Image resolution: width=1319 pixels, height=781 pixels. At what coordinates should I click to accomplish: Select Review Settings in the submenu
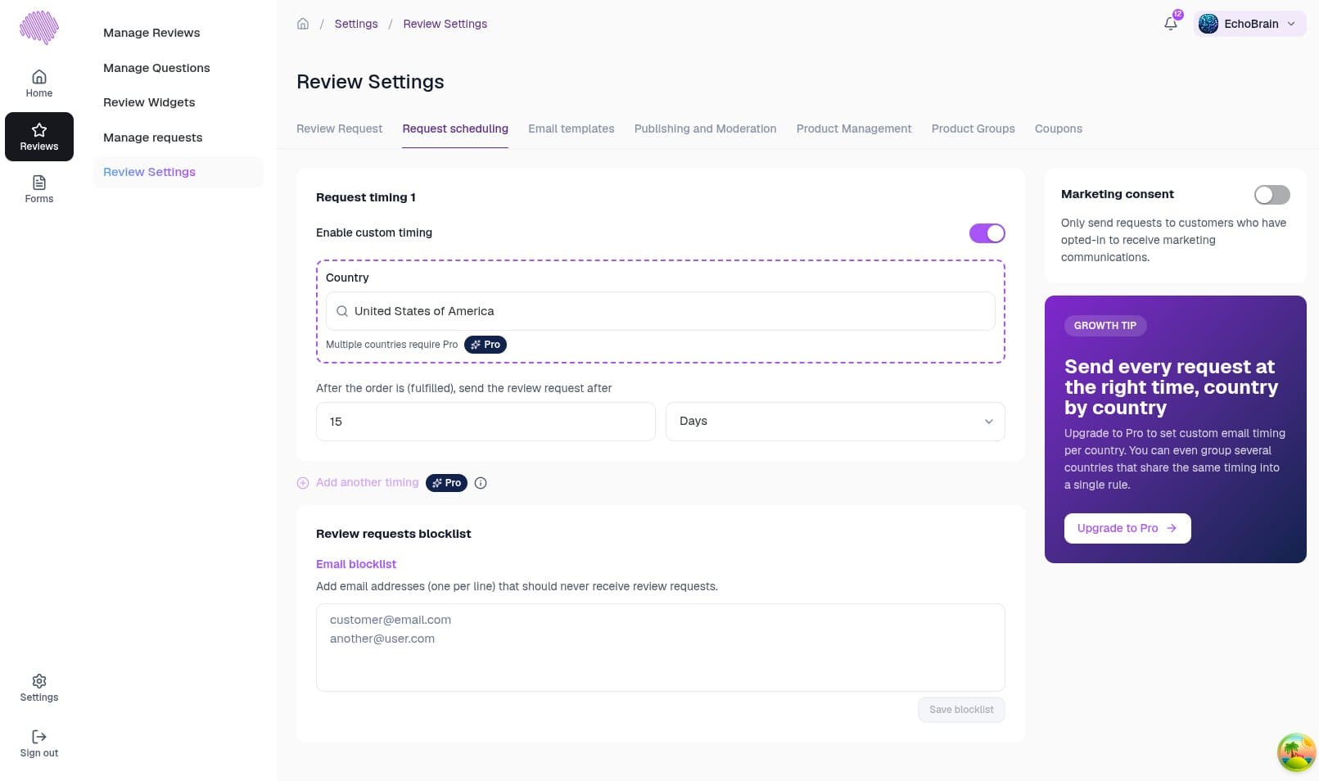178,172
